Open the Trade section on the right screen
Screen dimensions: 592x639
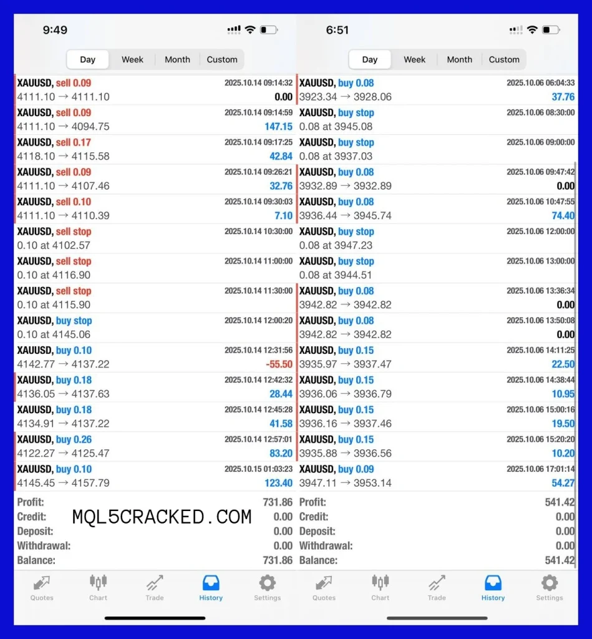[x=436, y=588]
